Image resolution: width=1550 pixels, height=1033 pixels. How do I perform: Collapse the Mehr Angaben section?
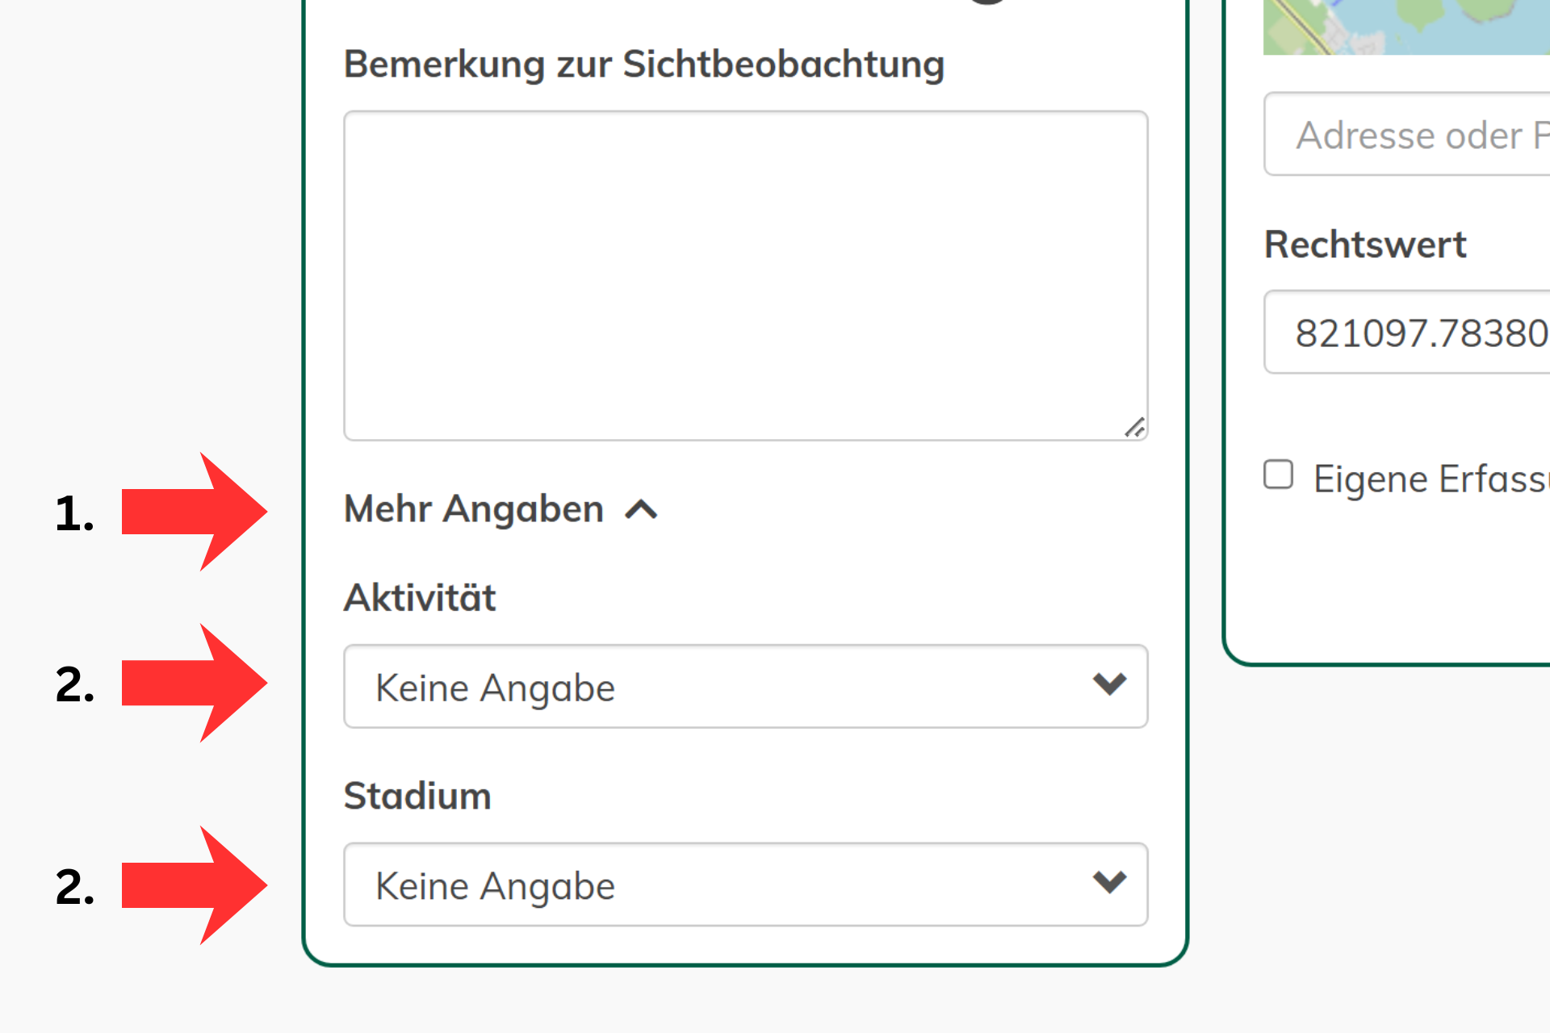(x=474, y=510)
